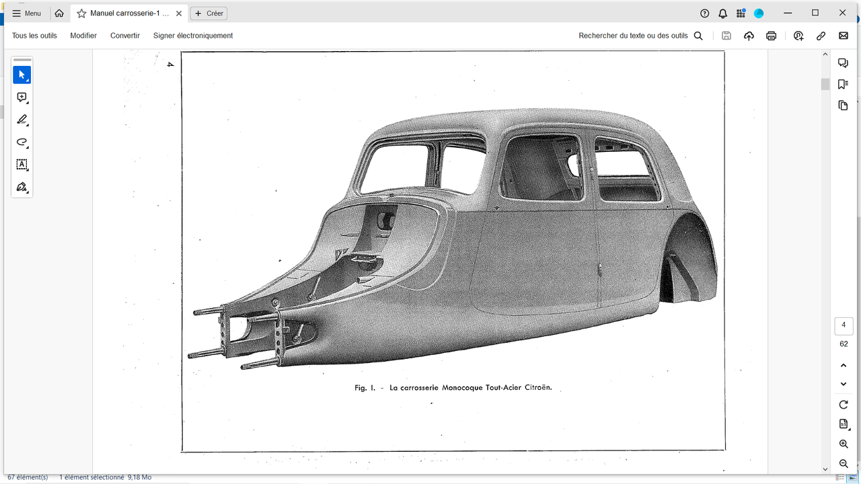Viewport: 861px width, 484px height.
Task: Pick the text box tool
Action: (22, 165)
